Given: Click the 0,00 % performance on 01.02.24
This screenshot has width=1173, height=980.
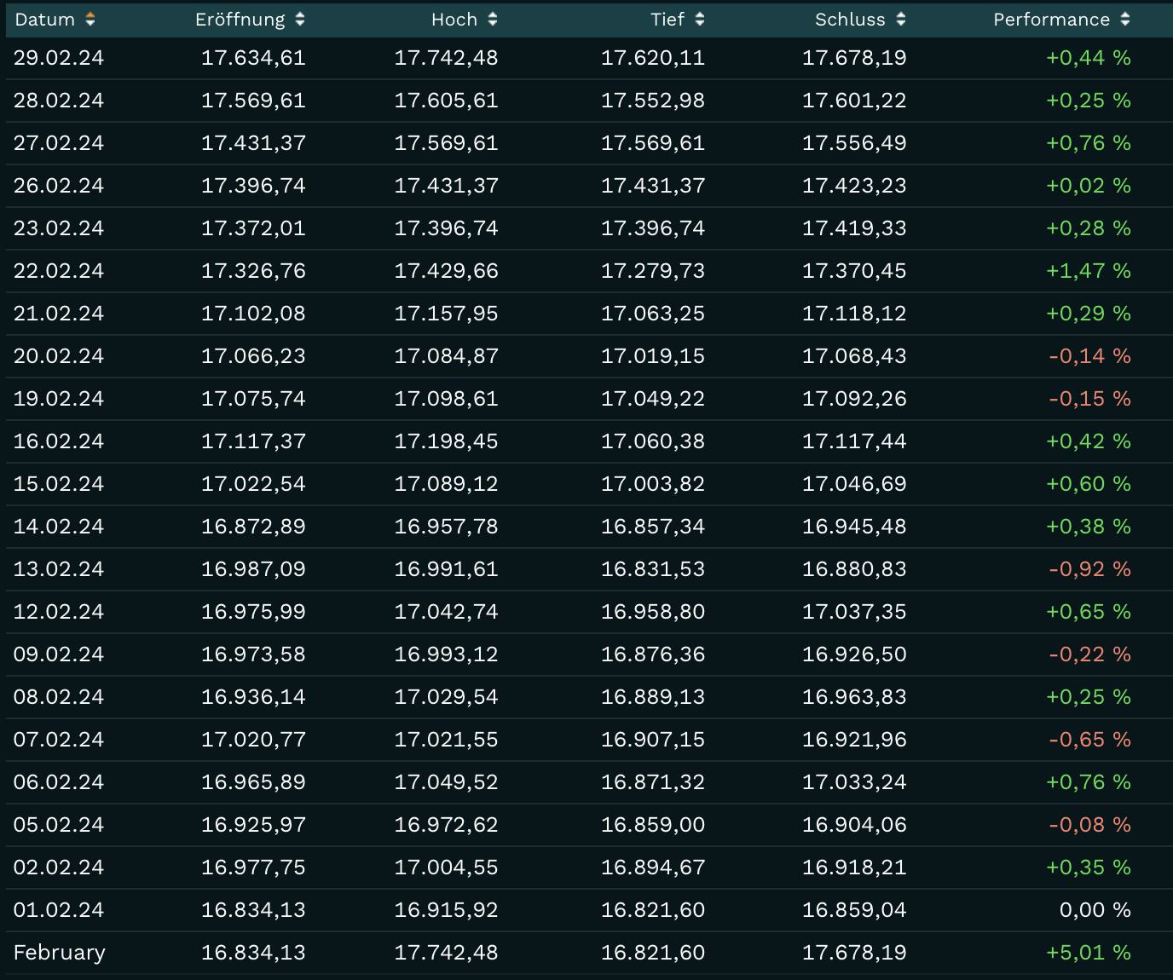Looking at the screenshot, I should (x=1095, y=910).
